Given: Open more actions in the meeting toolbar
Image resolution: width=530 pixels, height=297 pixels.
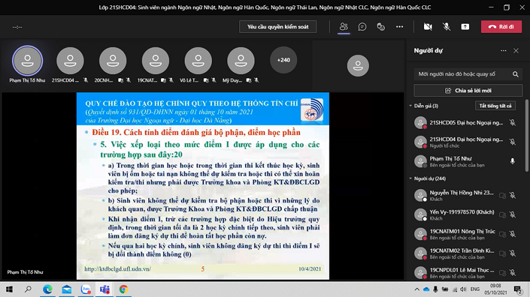Looking at the screenshot, I should [399, 26].
